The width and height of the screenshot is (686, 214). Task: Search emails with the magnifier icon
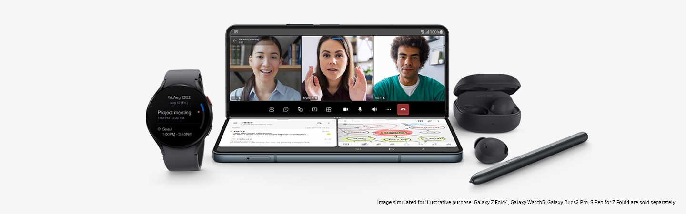tap(319, 123)
